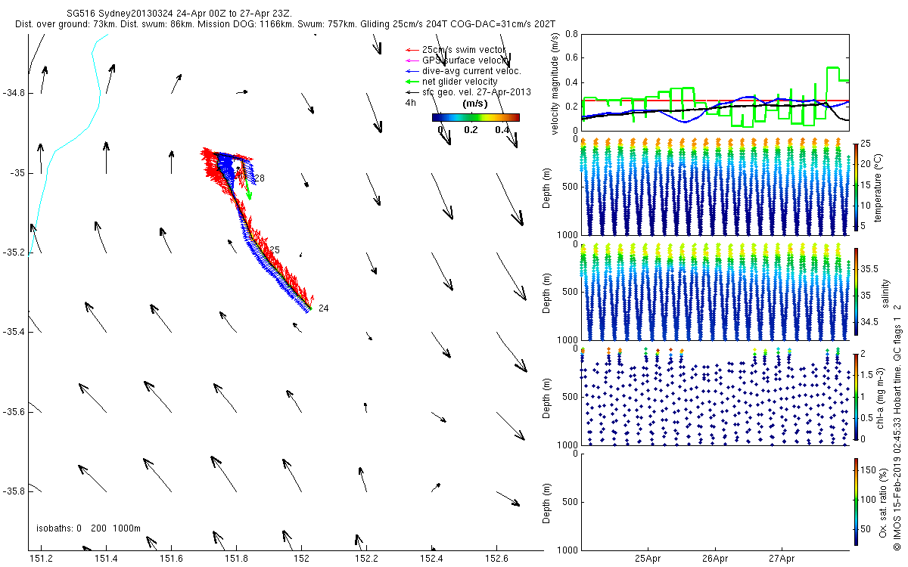The width and height of the screenshot is (908, 567).
Task: Select the 'net glider velocity' legend entry
Action: coord(452,81)
